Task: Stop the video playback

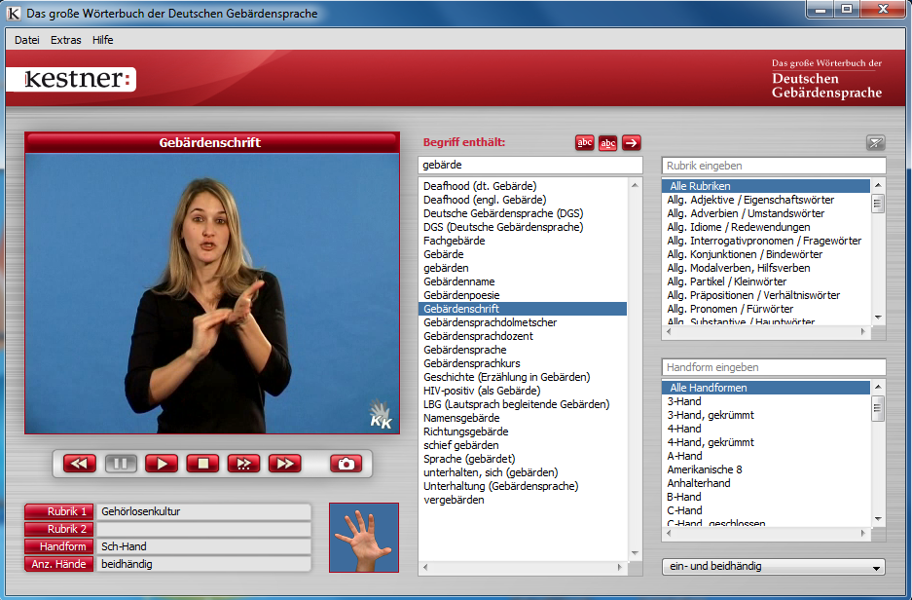Action: tap(203, 464)
